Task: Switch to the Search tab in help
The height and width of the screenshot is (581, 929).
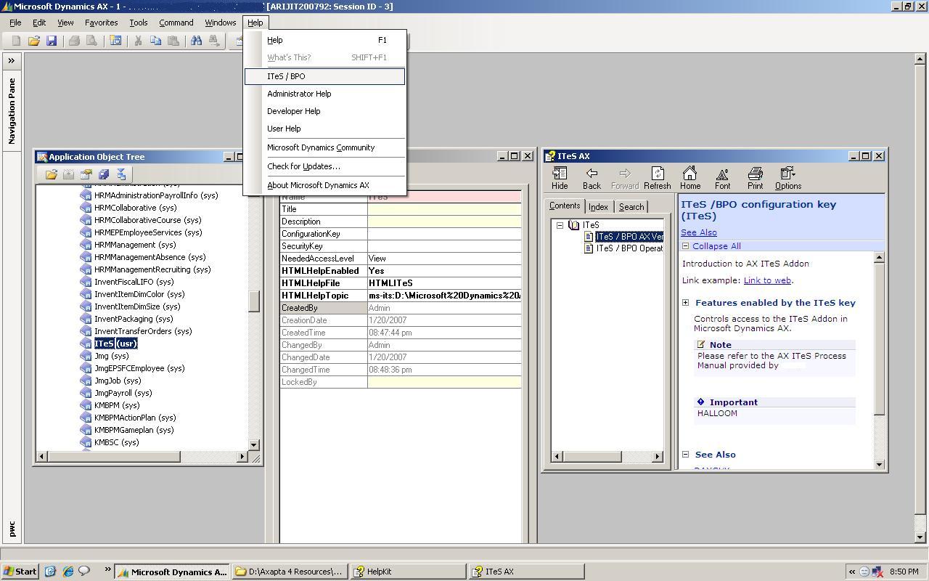Action: point(631,207)
